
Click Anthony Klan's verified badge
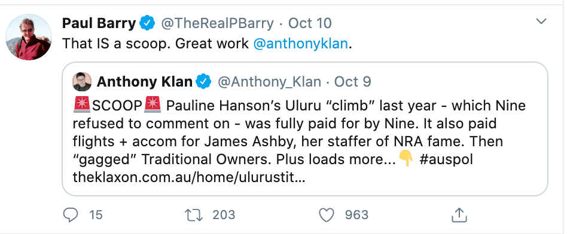pyautogui.click(x=203, y=82)
